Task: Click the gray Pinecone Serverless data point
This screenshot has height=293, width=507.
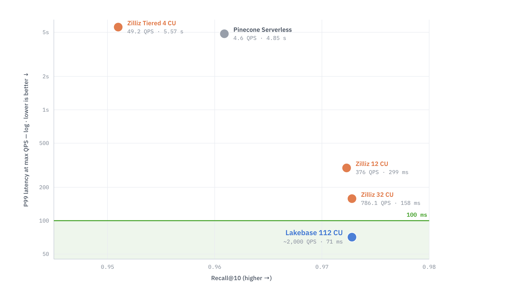Action: pyautogui.click(x=224, y=34)
